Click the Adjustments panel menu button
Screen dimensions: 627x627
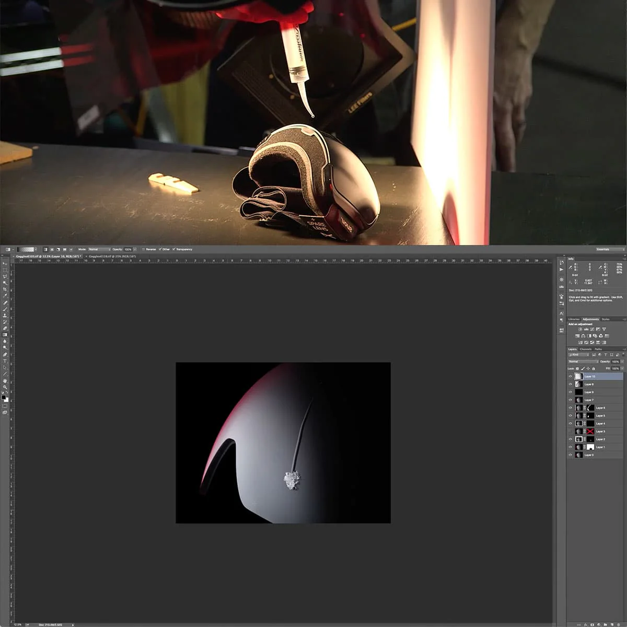tap(623, 319)
